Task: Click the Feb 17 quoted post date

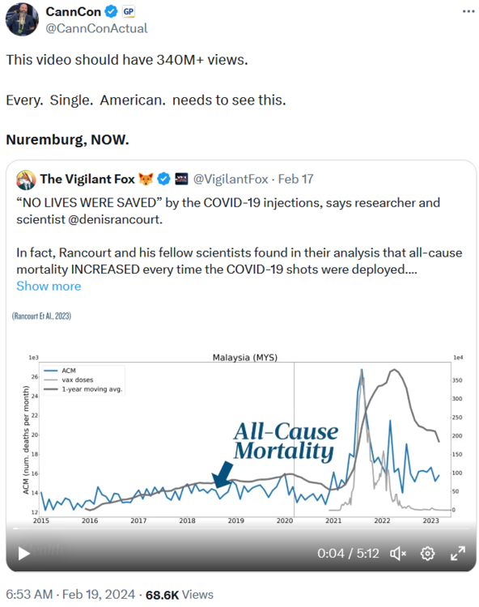Action: [x=295, y=179]
